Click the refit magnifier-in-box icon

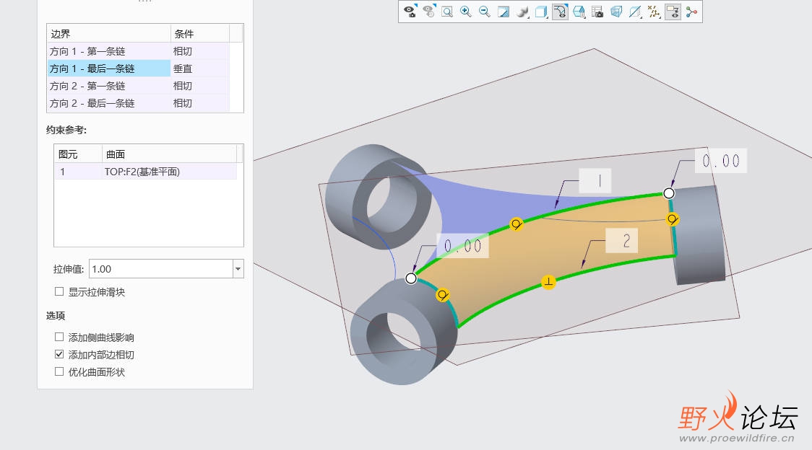447,12
